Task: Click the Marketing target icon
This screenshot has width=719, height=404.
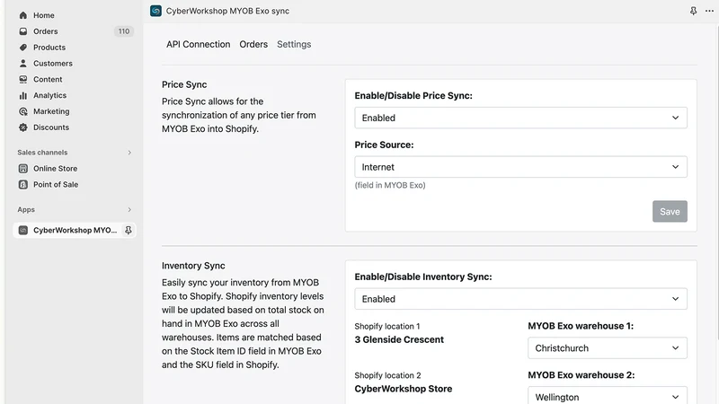Action: [x=23, y=111]
